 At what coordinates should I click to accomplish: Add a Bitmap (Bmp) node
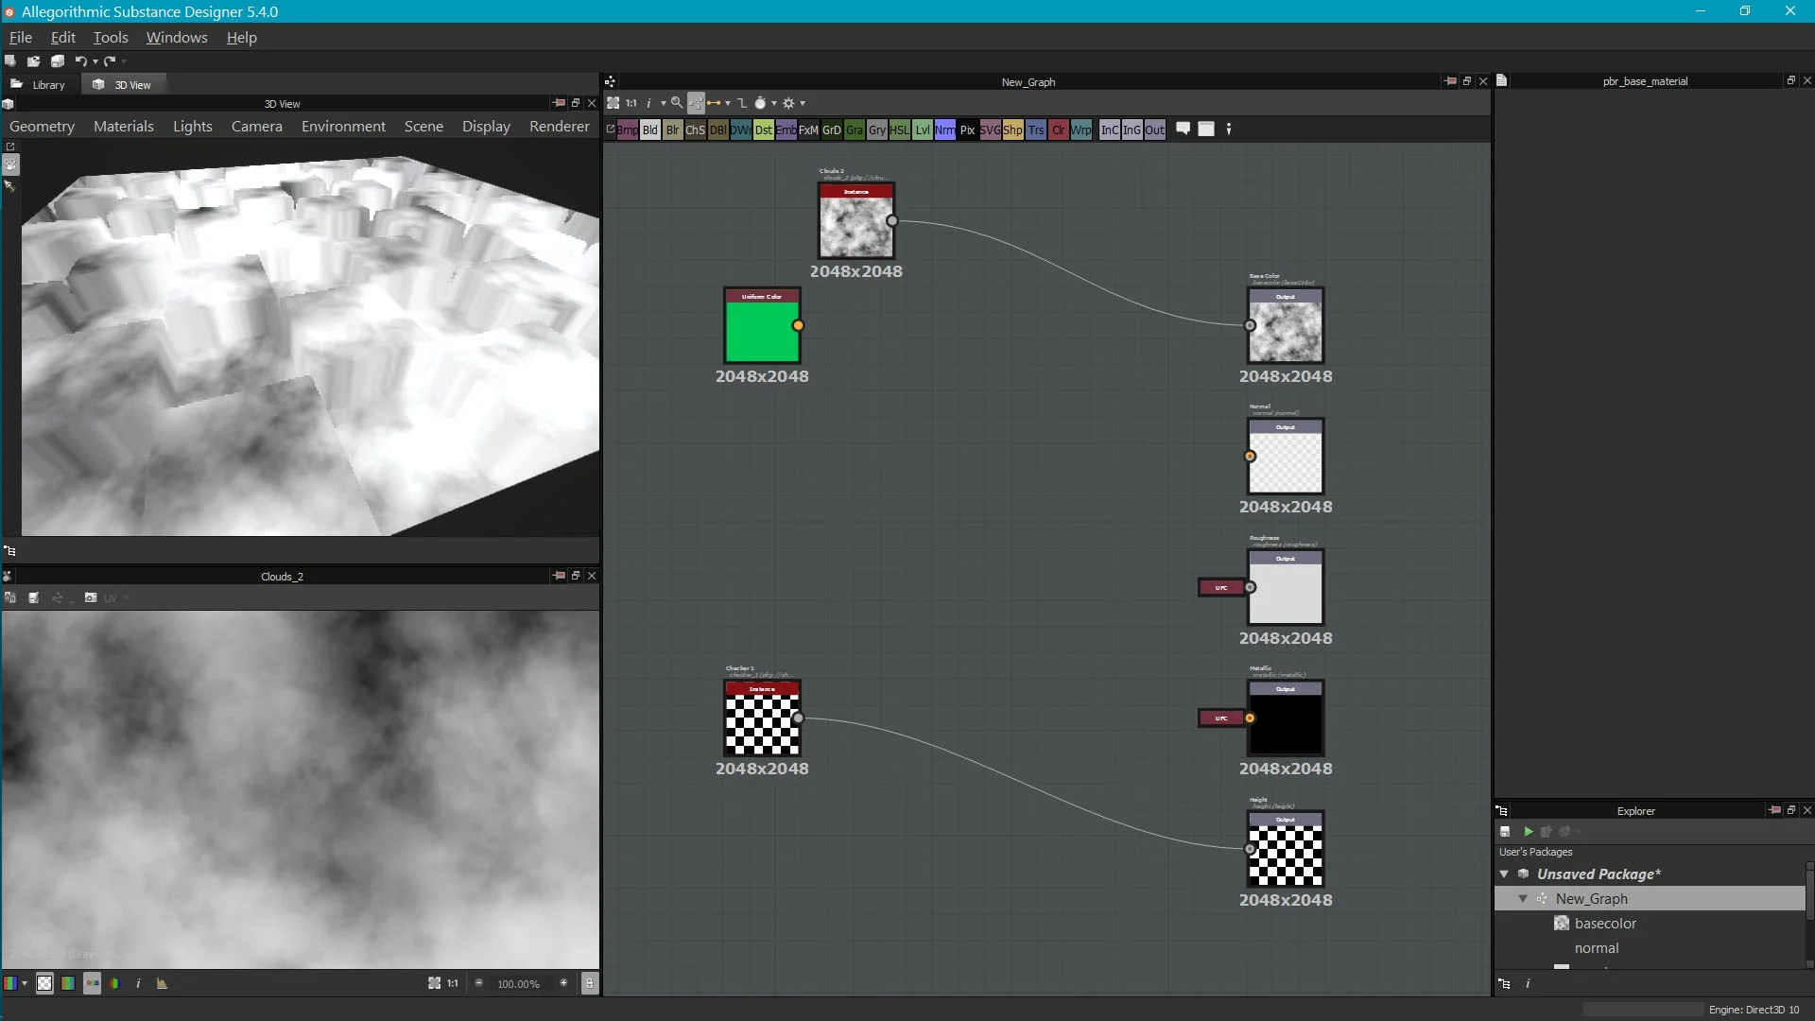coord(628,130)
